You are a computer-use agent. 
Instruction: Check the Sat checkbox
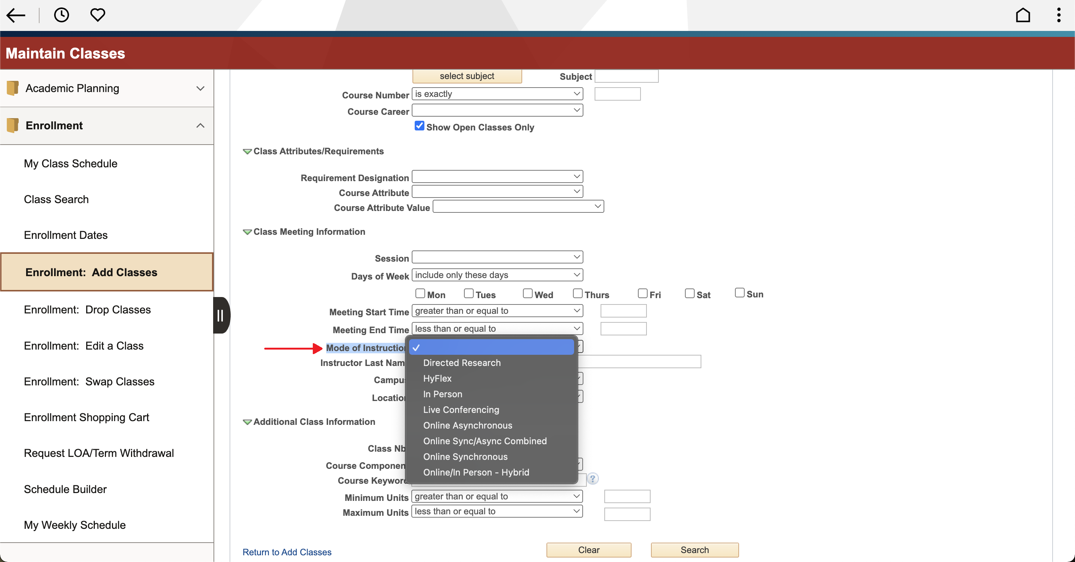(x=689, y=293)
